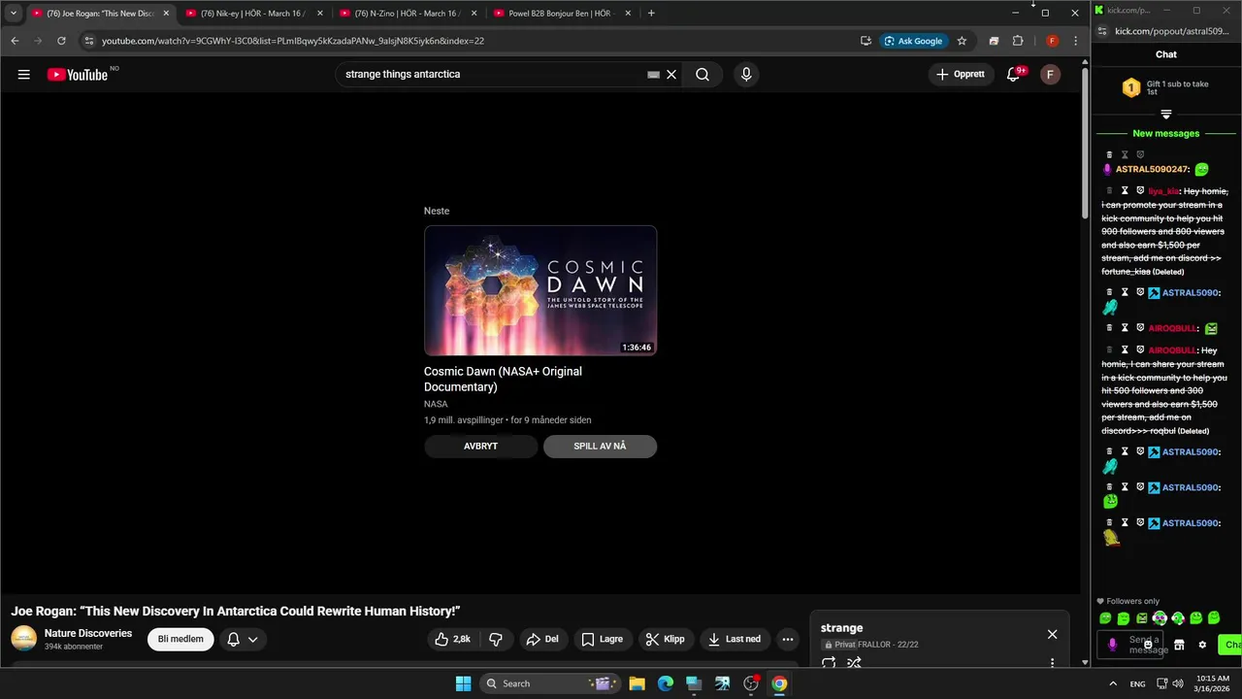Open the playlist three-dot options menu
Image resolution: width=1242 pixels, height=699 pixels.
(x=1052, y=663)
